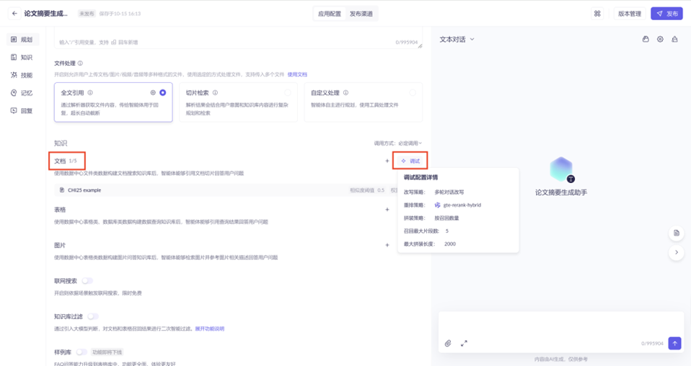Open the 展开功能说明 link
The width and height of the screenshot is (691, 366).
tap(210, 329)
